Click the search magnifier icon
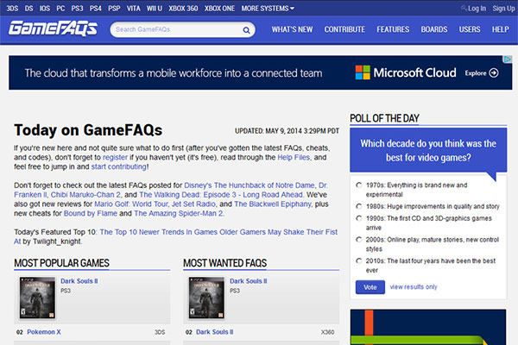Image resolution: width=518 pixels, height=345 pixels. coord(246,30)
